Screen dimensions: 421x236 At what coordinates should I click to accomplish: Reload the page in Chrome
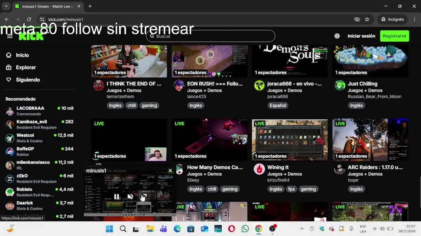pos(29,19)
